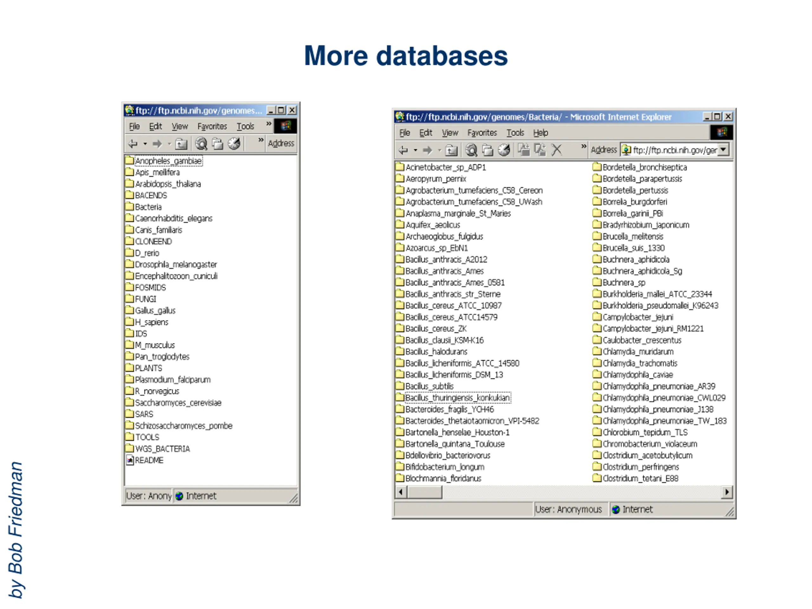The height and width of the screenshot is (609, 812).
Task: Select Anopheles_gambiae folder
Action: [164, 161]
